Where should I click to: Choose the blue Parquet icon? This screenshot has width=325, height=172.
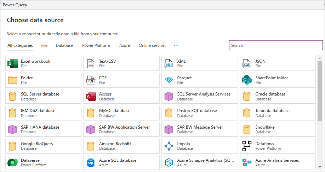pos(169,80)
